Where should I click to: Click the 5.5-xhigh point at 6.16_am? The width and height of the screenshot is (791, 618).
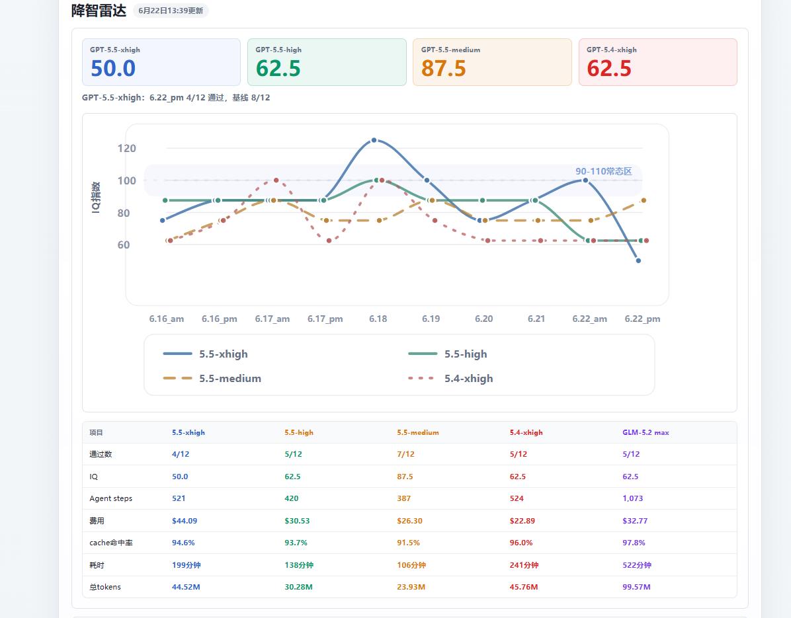pyautogui.click(x=163, y=220)
